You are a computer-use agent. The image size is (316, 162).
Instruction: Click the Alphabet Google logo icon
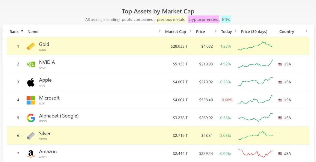coord(31,118)
